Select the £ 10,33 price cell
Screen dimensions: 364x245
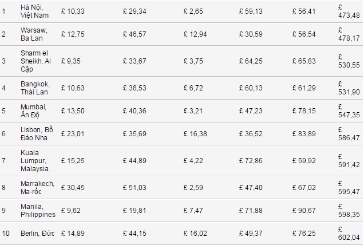coord(72,10)
